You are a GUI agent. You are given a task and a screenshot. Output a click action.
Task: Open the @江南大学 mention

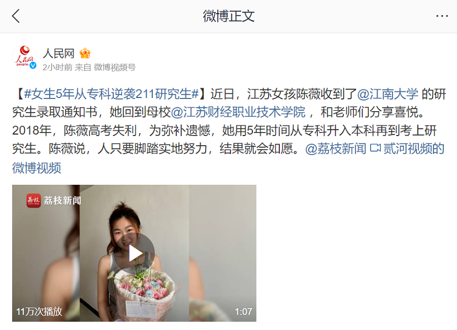click(387, 94)
